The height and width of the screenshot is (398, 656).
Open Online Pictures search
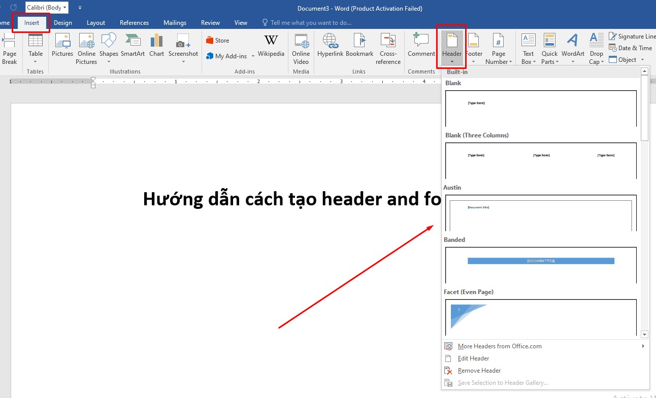(86, 49)
